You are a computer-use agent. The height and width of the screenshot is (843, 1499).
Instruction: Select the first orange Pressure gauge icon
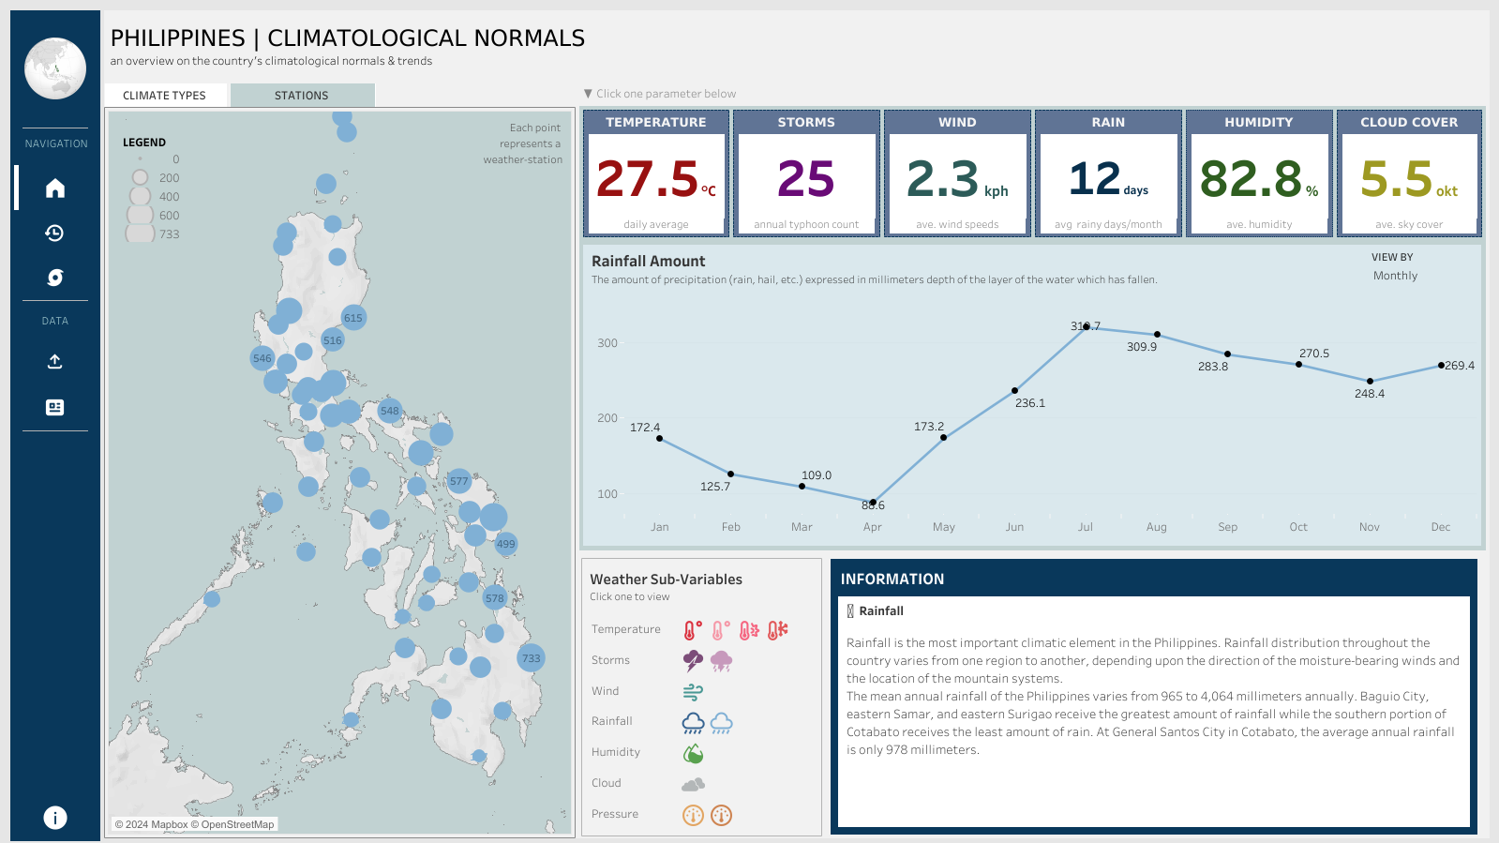tap(693, 815)
